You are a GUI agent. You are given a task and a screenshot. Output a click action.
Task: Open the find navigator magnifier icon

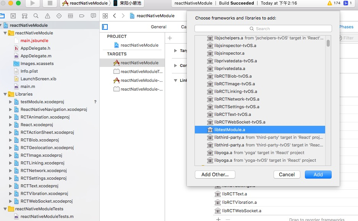point(36,16)
